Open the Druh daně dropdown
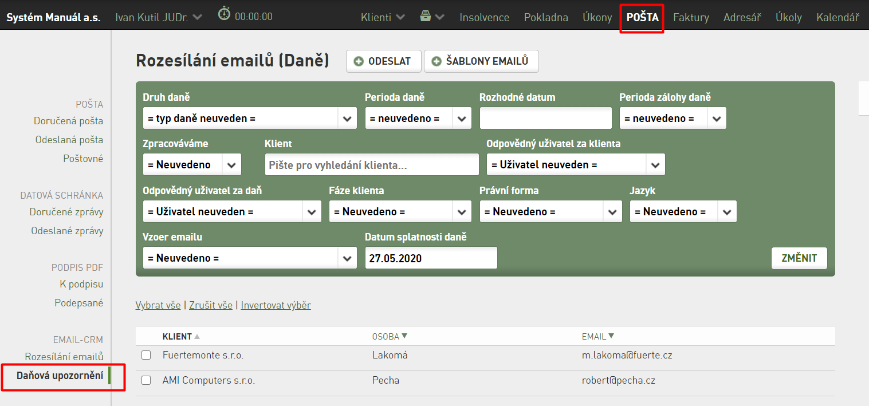The width and height of the screenshot is (869, 406). 250,119
